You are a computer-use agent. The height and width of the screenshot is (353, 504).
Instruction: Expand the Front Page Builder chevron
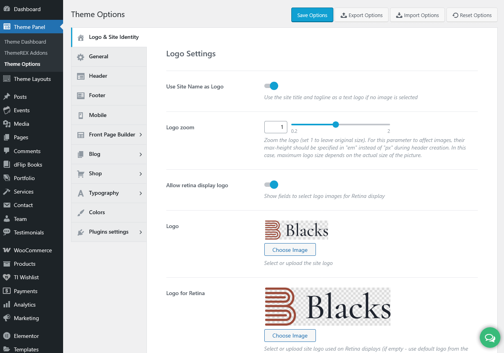coord(140,135)
